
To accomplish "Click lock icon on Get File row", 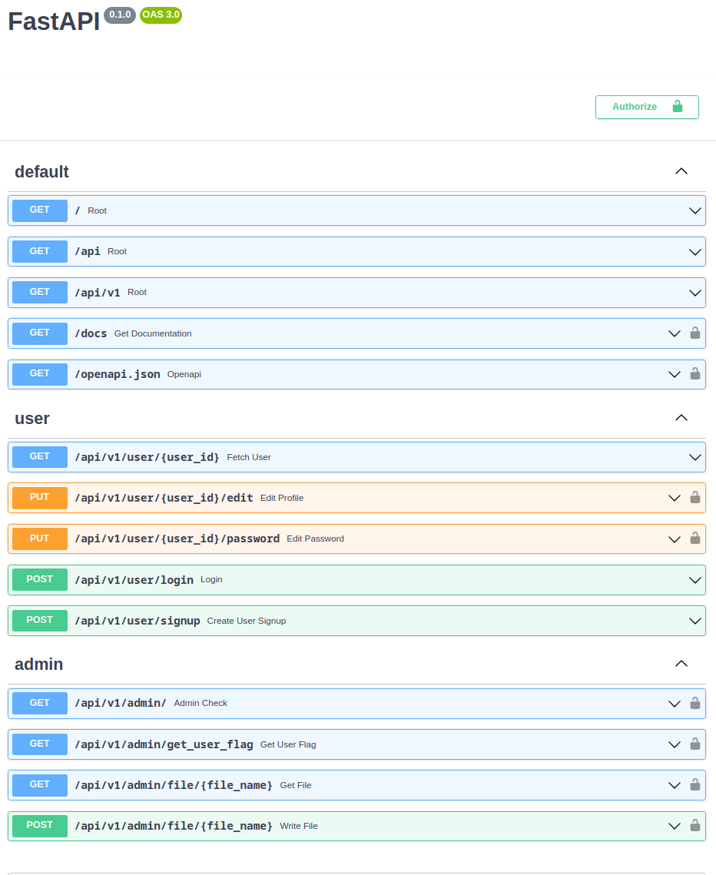I will (694, 785).
